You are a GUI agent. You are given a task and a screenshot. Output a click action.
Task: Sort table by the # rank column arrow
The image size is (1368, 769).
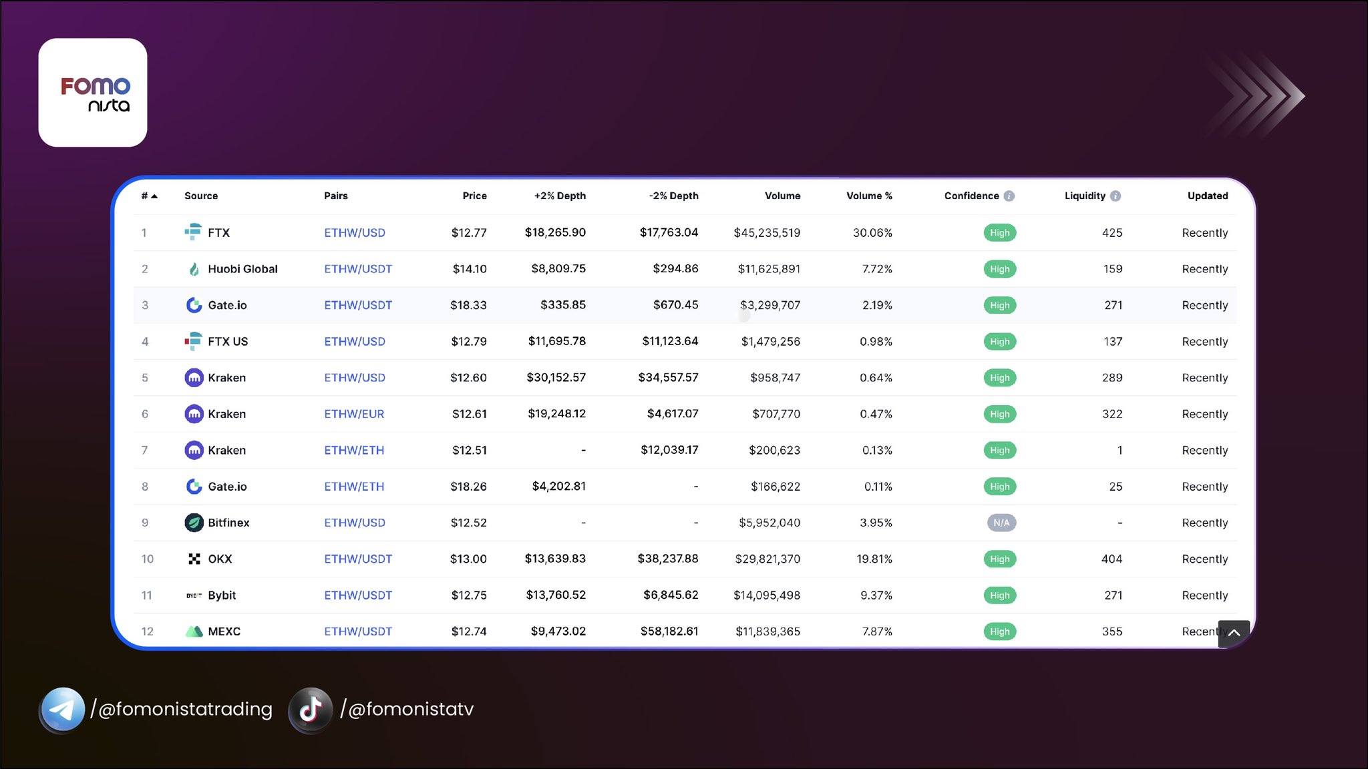pos(154,196)
